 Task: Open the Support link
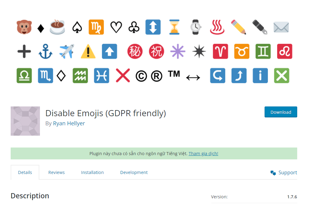pos(288,173)
